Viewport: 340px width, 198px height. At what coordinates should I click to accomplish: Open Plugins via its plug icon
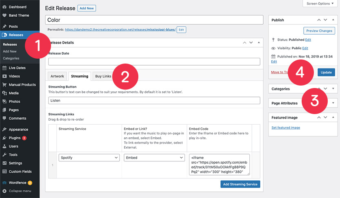click(4, 138)
